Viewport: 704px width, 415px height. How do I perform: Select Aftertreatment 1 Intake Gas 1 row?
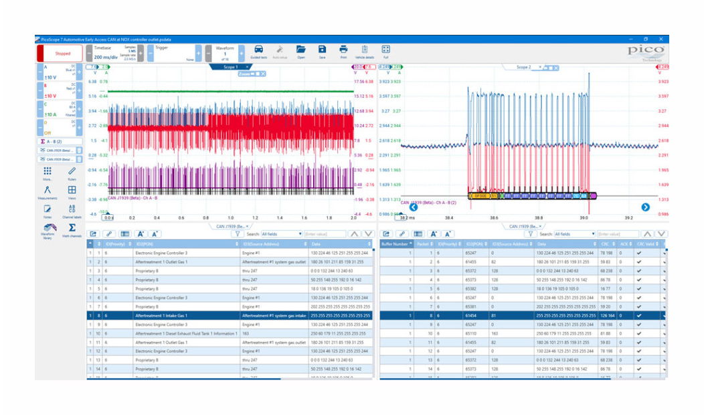pyautogui.click(x=230, y=316)
